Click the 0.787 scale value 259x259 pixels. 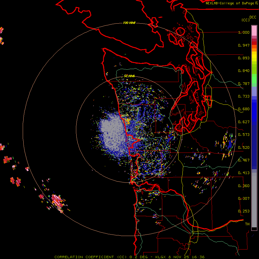click(244, 83)
